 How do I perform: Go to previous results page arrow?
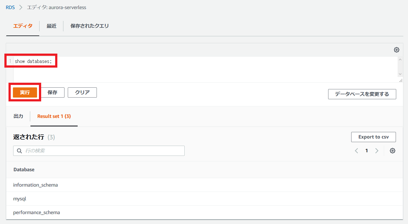click(356, 151)
